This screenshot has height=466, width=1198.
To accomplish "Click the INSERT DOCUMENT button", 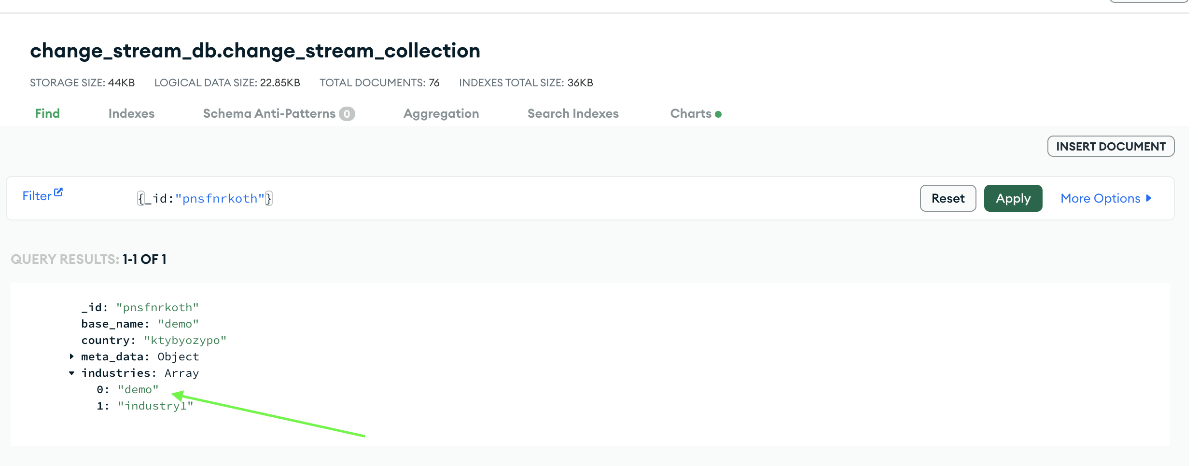I will click(1111, 146).
